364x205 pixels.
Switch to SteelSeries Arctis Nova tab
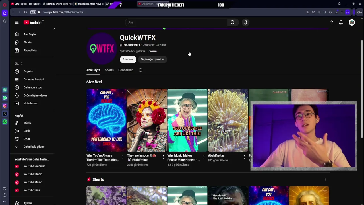pyautogui.click(x=89, y=4)
